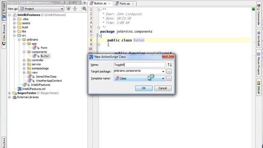The image size is (263, 148).
Task: Fold the class block at line 9
Action: click(x=99, y=45)
